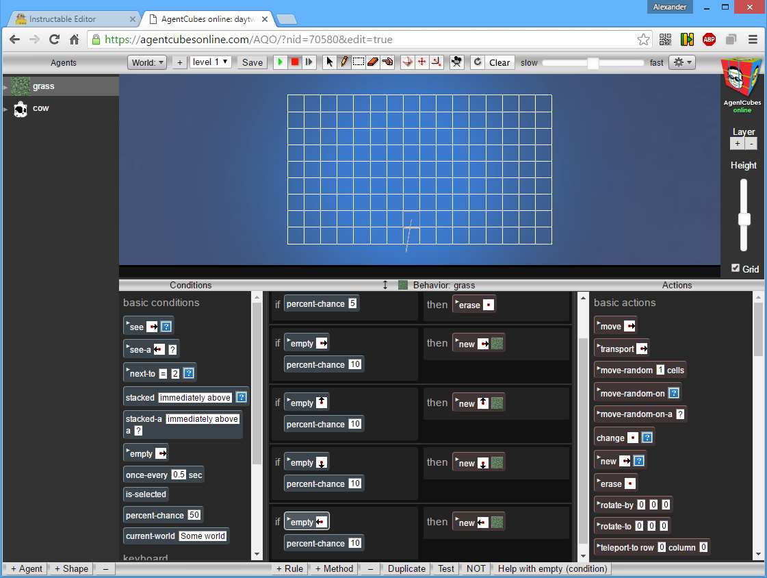Switch to the Instructable Editor tab
Screen dimensions: 767x578
click(75, 19)
